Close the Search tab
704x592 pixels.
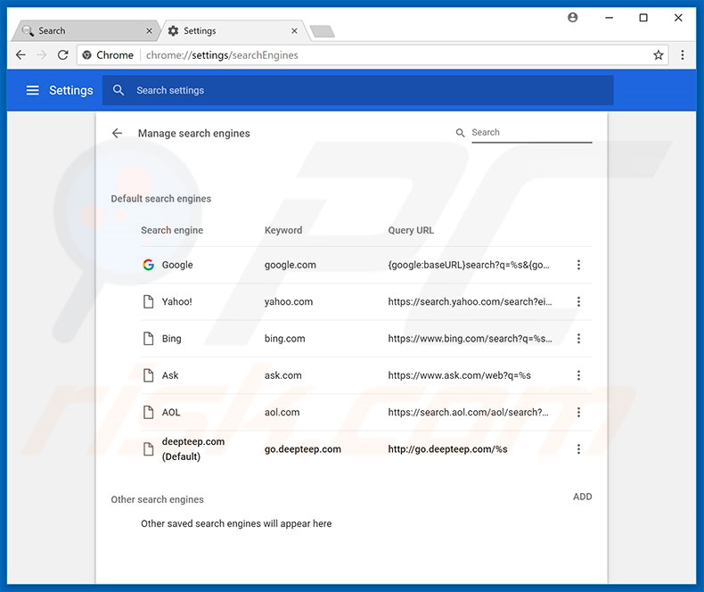[149, 30]
